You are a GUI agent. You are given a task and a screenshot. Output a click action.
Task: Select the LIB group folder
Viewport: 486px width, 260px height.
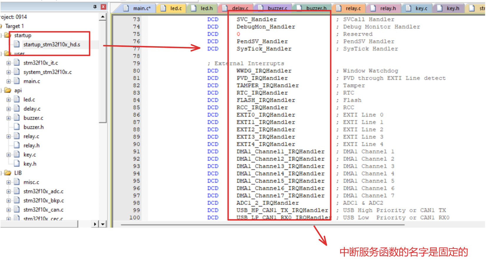click(18, 173)
